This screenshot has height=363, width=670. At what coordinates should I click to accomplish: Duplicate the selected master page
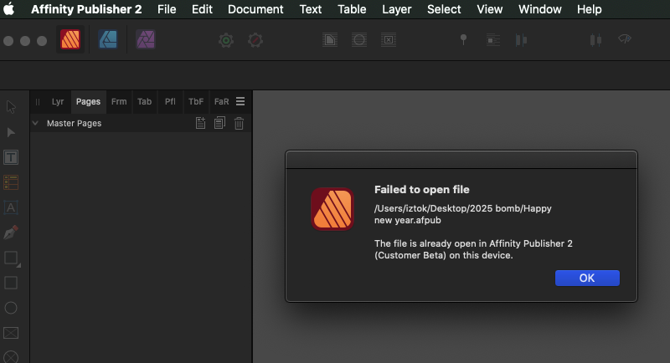219,123
